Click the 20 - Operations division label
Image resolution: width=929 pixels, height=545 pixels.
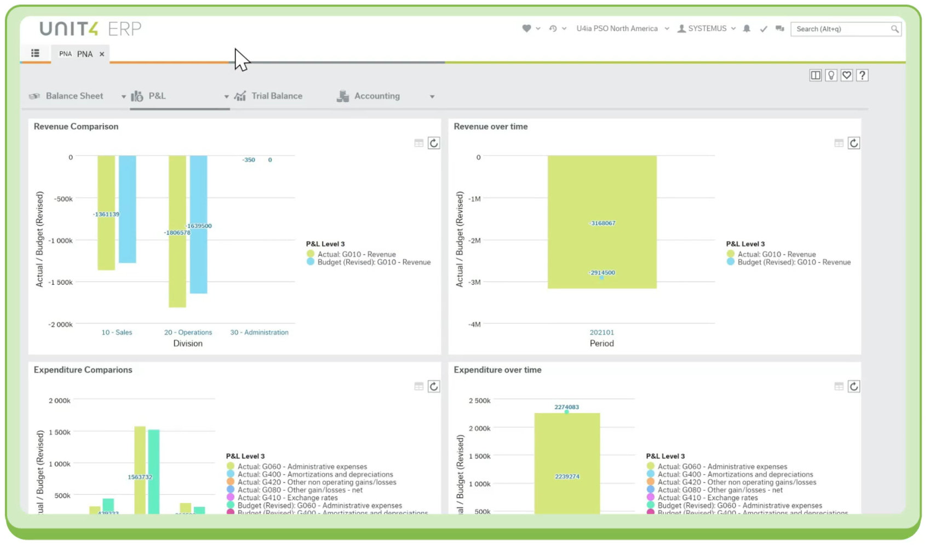(188, 332)
